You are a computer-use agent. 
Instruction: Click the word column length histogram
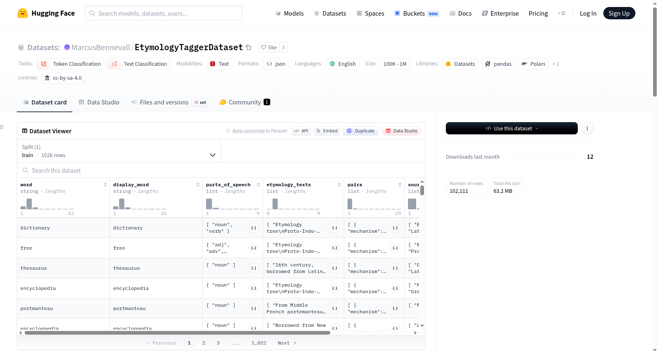point(47,204)
